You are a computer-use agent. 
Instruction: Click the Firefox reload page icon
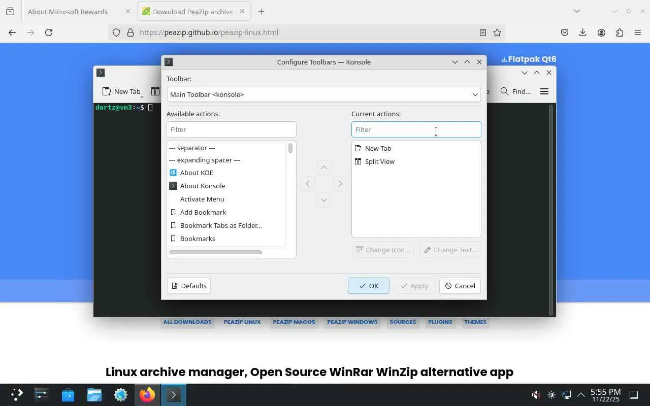point(49,32)
